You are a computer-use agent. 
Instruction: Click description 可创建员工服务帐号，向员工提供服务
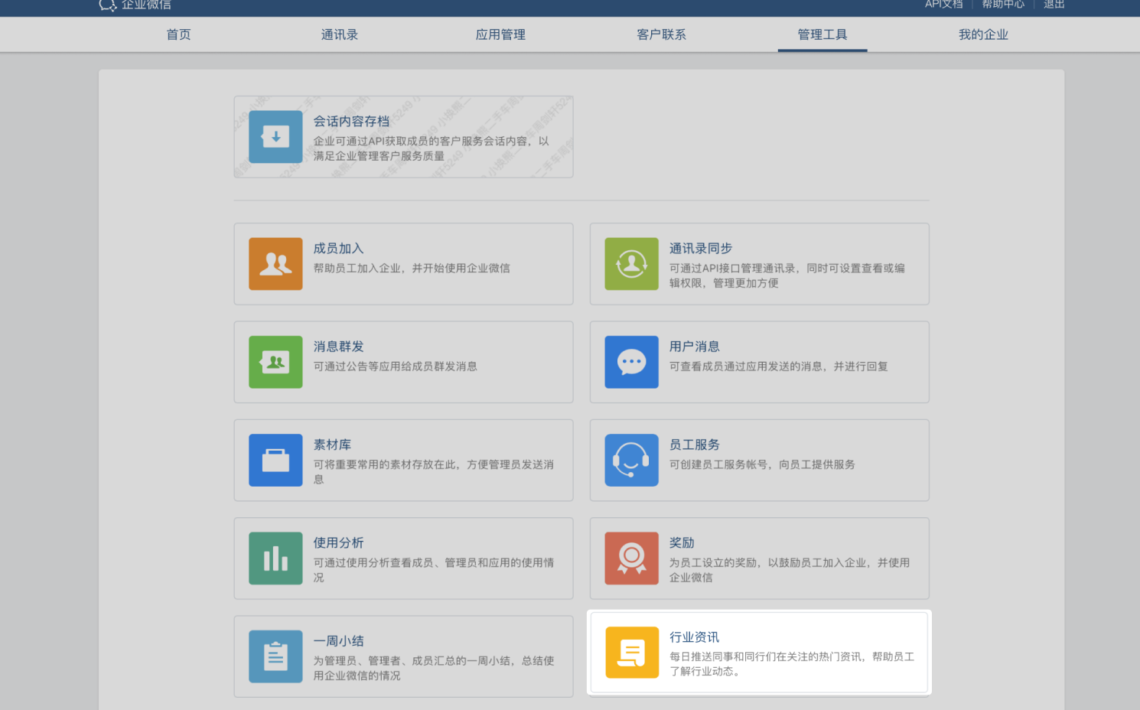(762, 464)
